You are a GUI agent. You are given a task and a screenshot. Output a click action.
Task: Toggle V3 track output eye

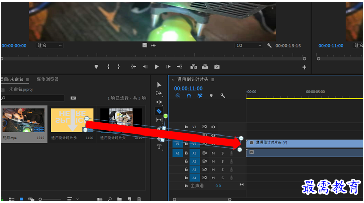213,127
